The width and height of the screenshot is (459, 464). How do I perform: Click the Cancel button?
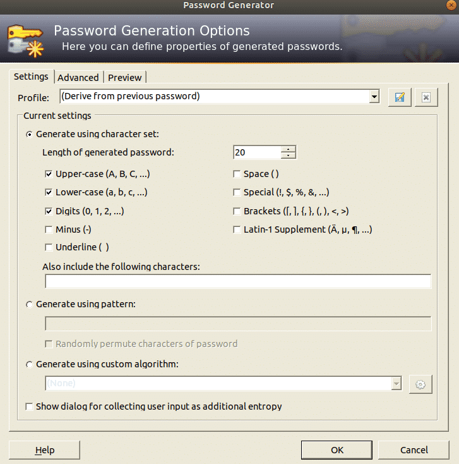click(x=414, y=450)
